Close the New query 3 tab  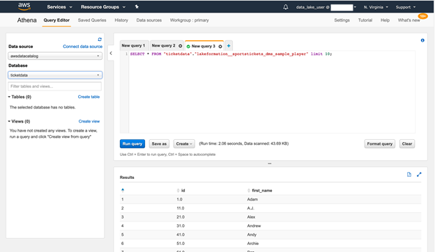(220, 46)
